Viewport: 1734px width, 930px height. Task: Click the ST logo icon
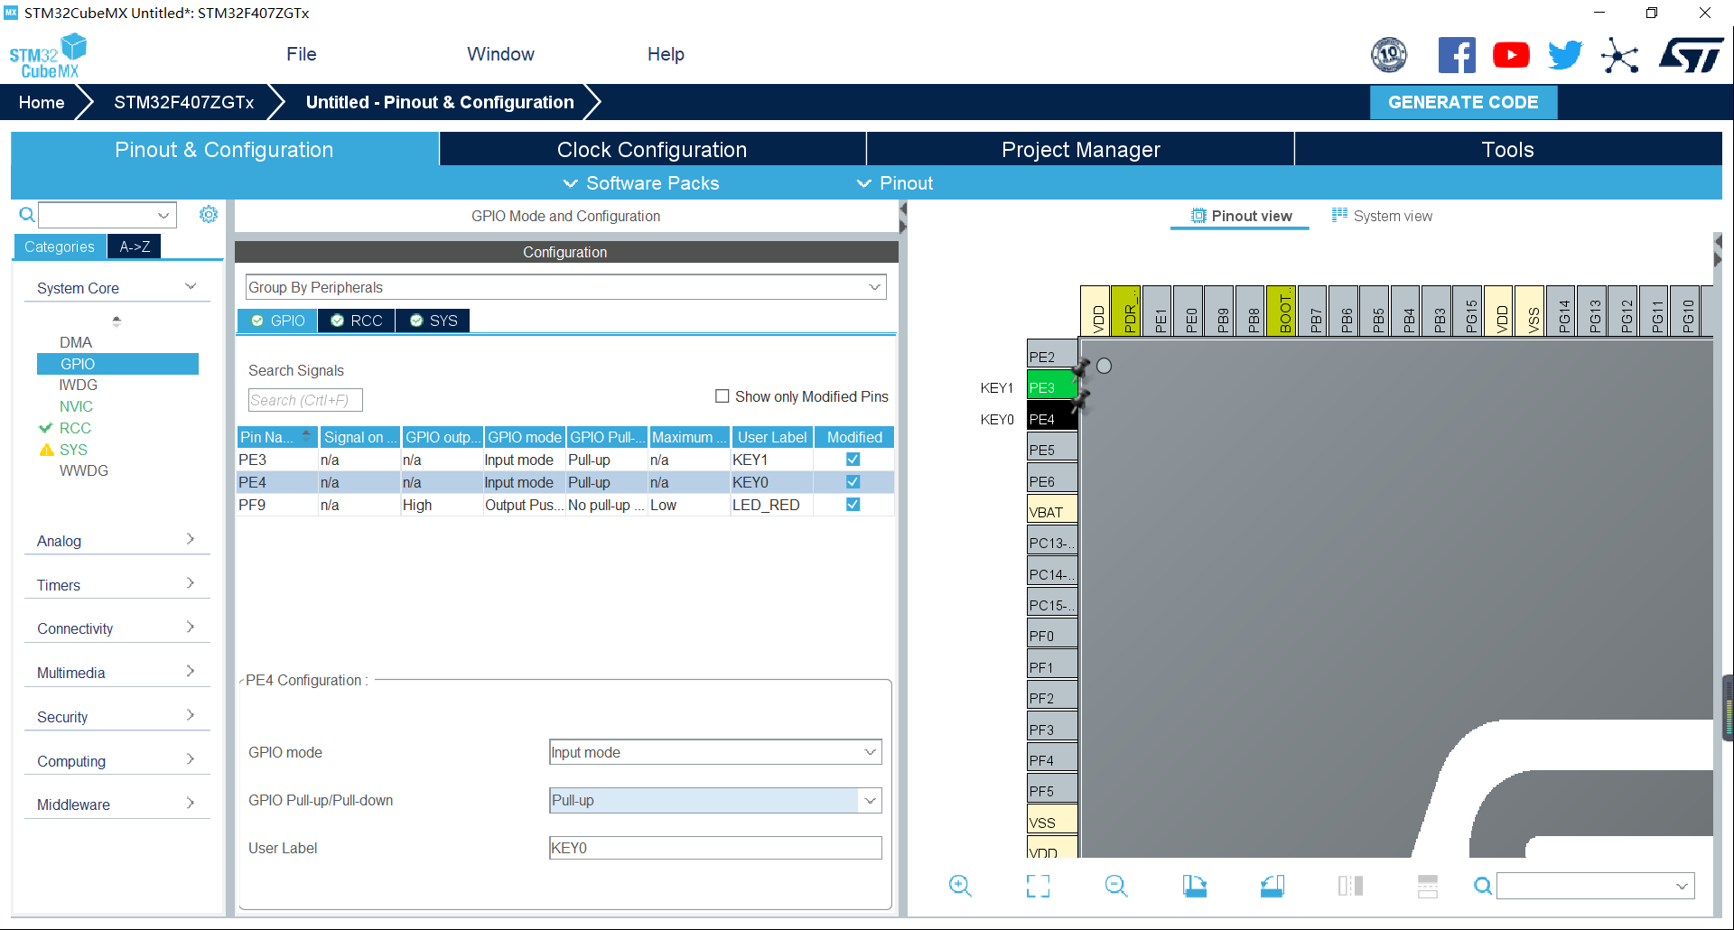coord(1692,55)
